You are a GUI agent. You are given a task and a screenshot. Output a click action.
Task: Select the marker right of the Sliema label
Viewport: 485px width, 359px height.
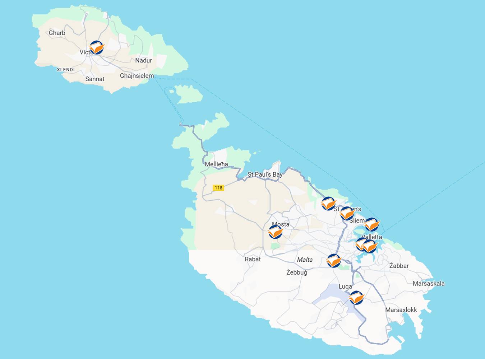coord(372,225)
